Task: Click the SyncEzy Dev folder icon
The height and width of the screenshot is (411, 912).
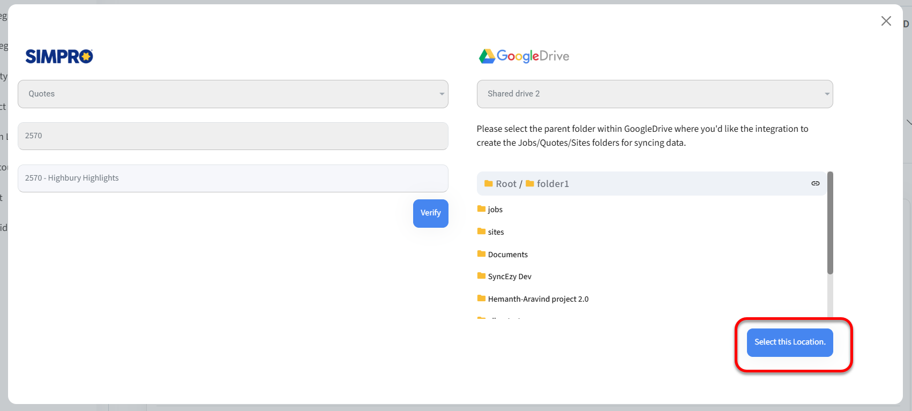Action: point(481,276)
